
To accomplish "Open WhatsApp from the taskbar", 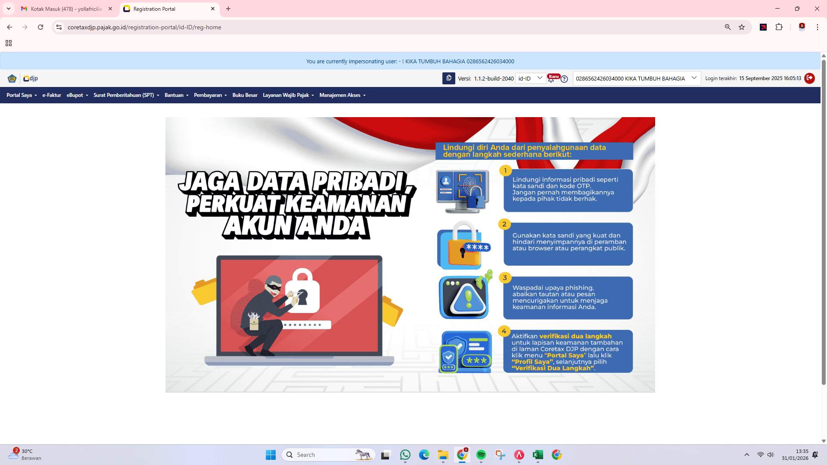I will (x=405, y=454).
